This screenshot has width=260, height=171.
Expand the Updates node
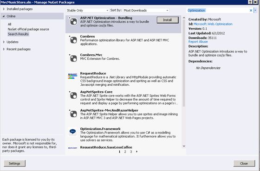pyautogui.click(x=4, y=42)
